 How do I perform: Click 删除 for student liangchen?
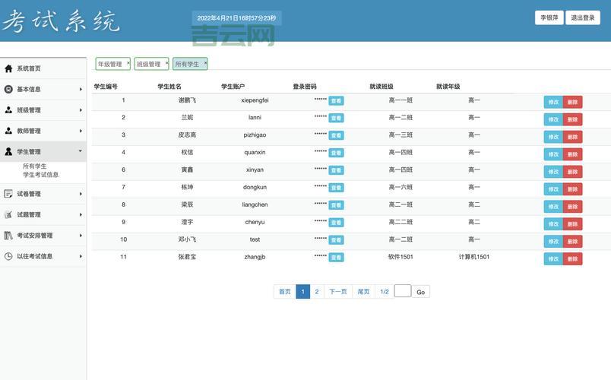572,207
